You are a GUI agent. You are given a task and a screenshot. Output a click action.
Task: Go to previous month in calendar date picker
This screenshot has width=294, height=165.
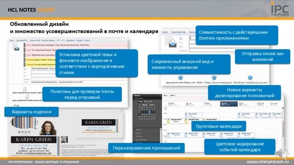pos(140,105)
